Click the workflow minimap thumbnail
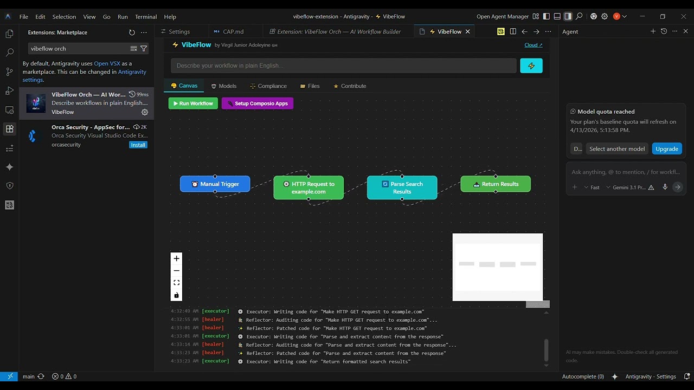Viewport: 694px width, 390px height. [x=498, y=267]
